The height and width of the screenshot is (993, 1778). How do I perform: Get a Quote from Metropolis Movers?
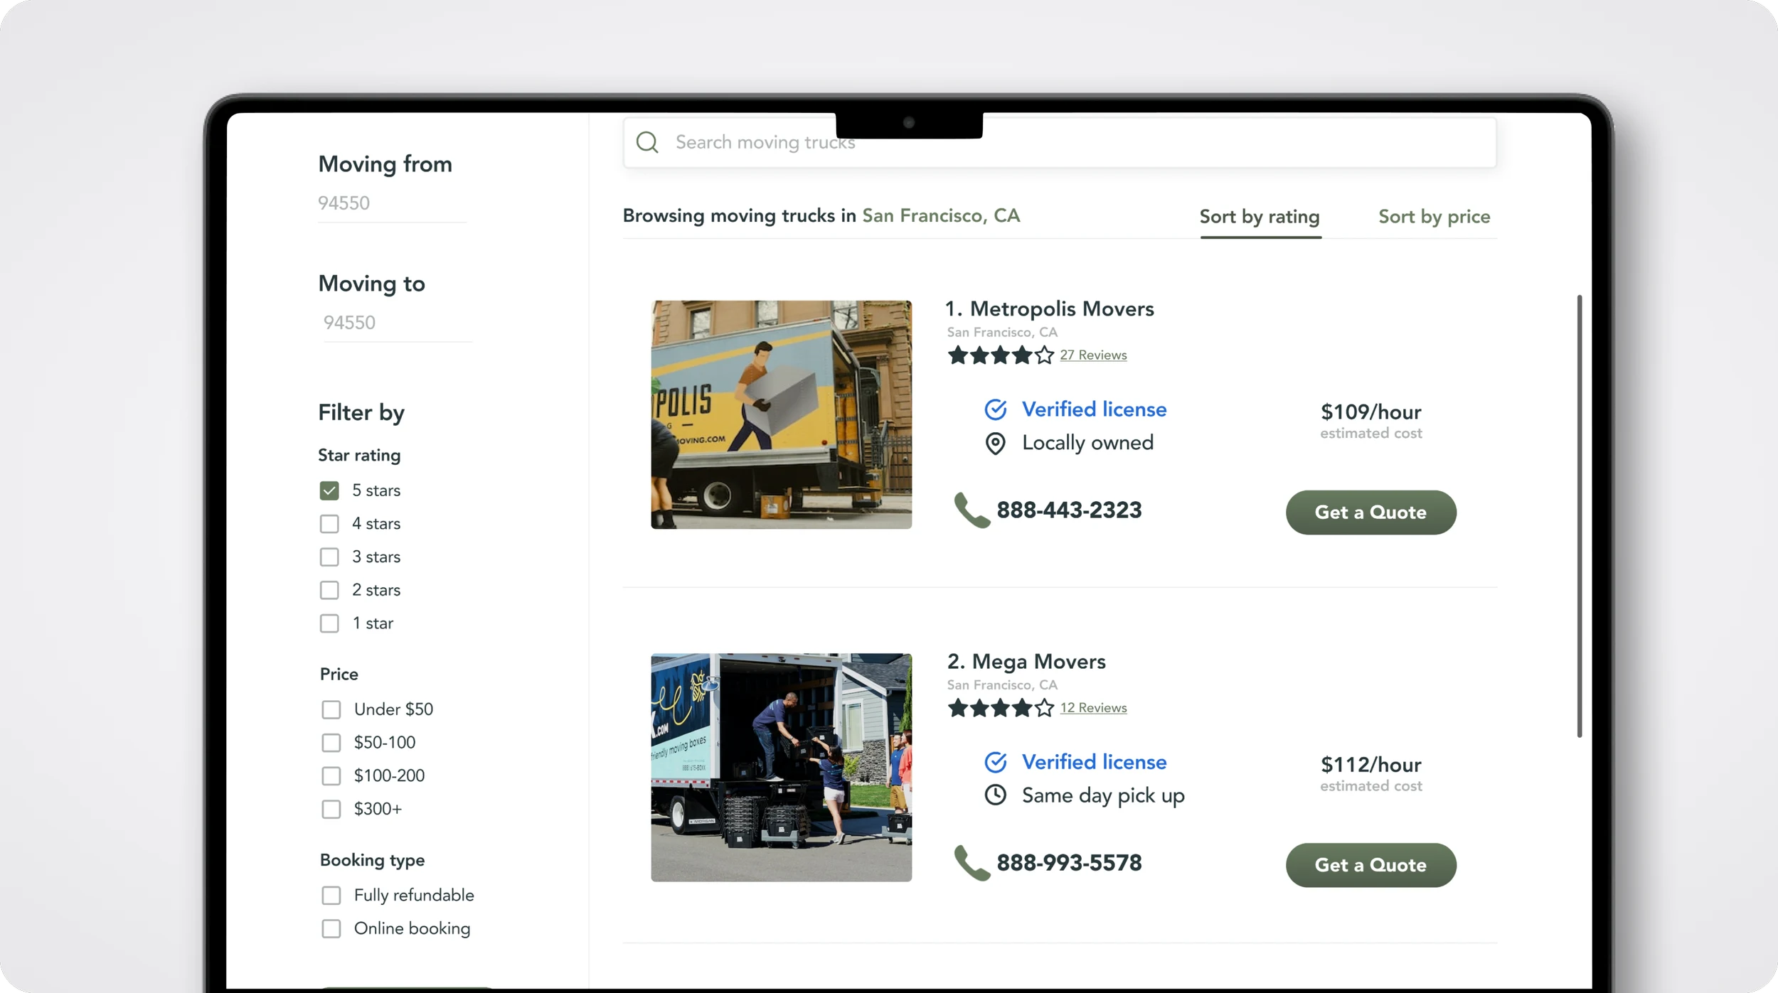pos(1370,512)
